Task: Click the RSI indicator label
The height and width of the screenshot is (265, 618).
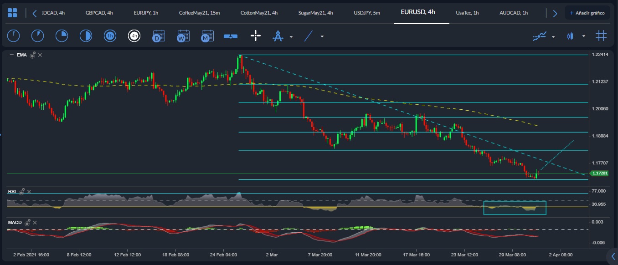Action: click(x=12, y=192)
